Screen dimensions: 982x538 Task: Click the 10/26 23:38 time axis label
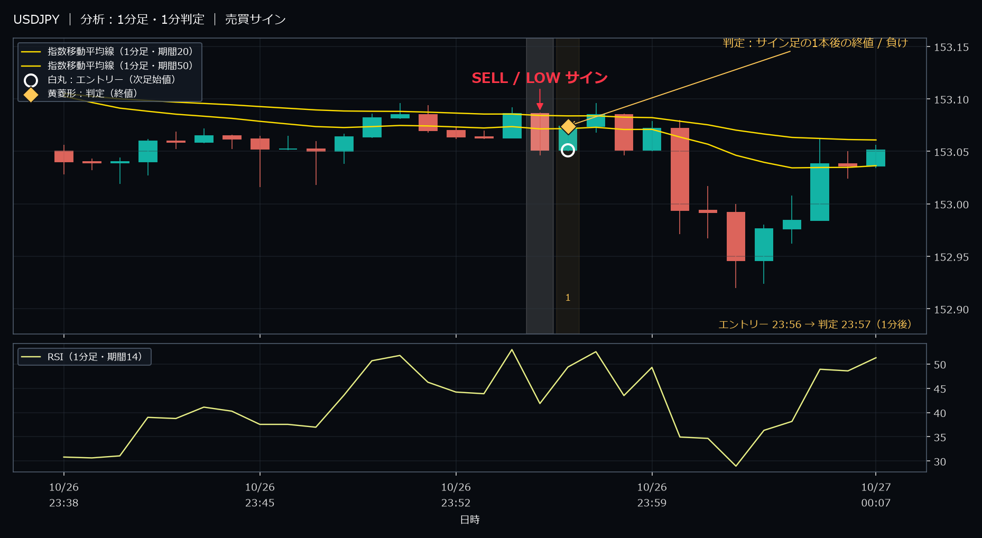(64, 495)
